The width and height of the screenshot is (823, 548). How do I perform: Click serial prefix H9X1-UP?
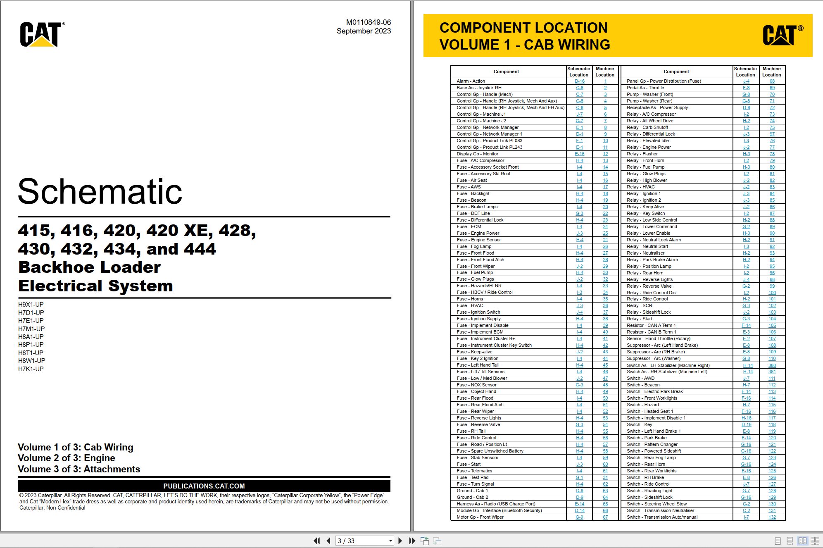[x=31, y=305]
